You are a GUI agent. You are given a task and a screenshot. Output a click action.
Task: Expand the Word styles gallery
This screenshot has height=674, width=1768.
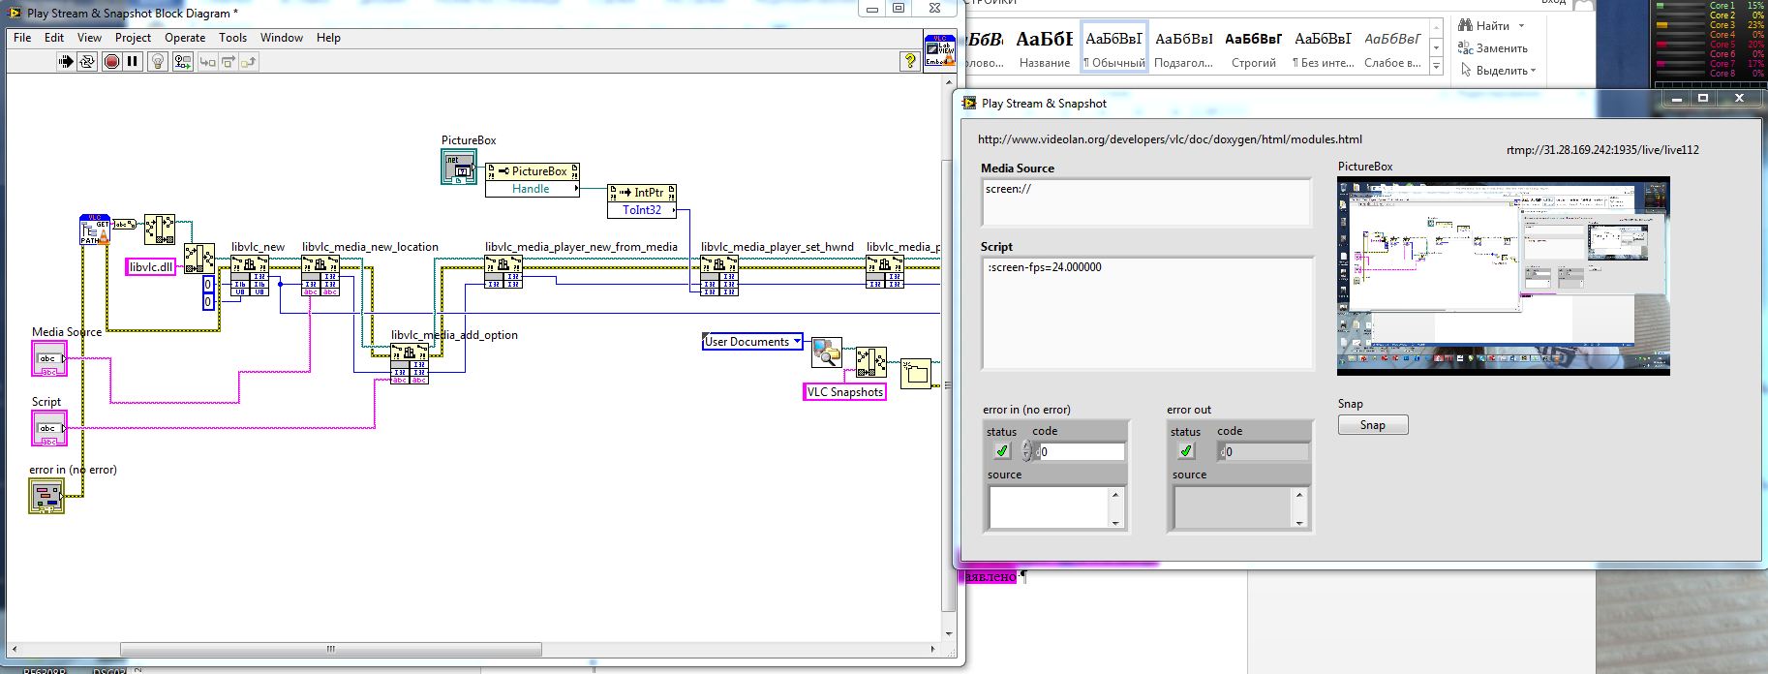point(1437,67)
